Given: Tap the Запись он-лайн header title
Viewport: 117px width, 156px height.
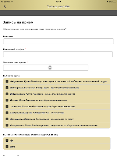Looking at the screenshot, I should click(x=58, y=6).
